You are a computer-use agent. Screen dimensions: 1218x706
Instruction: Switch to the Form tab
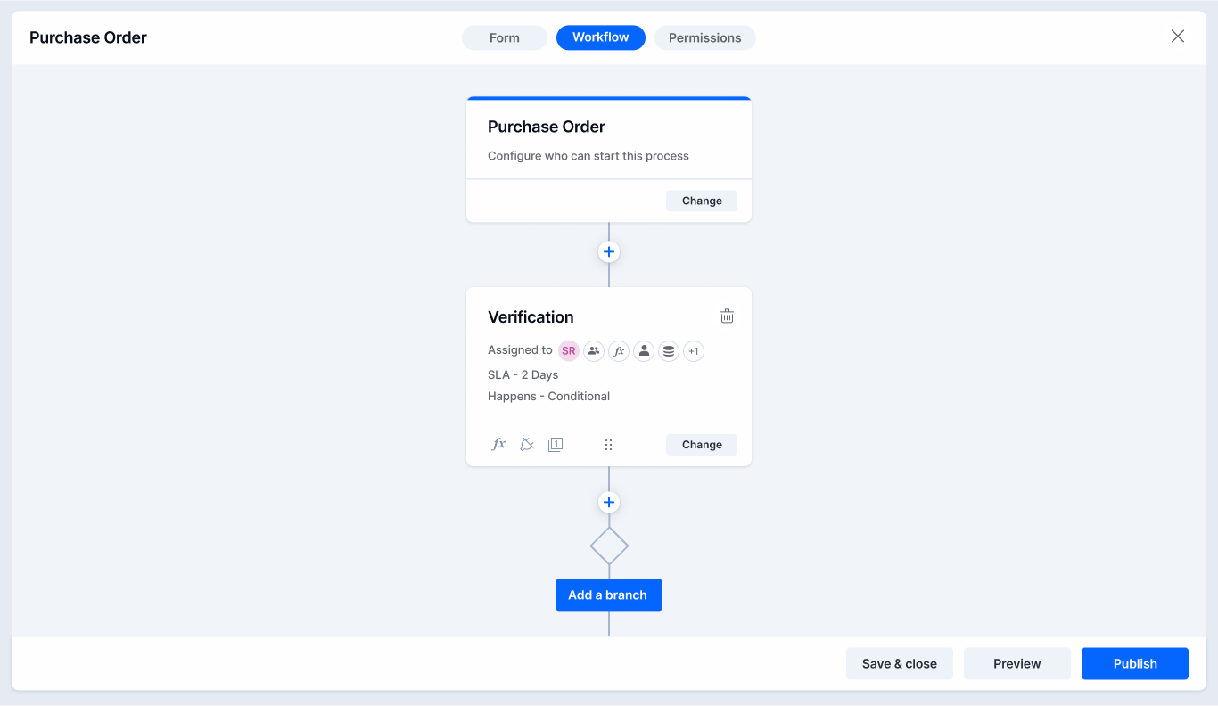[505, 37]
